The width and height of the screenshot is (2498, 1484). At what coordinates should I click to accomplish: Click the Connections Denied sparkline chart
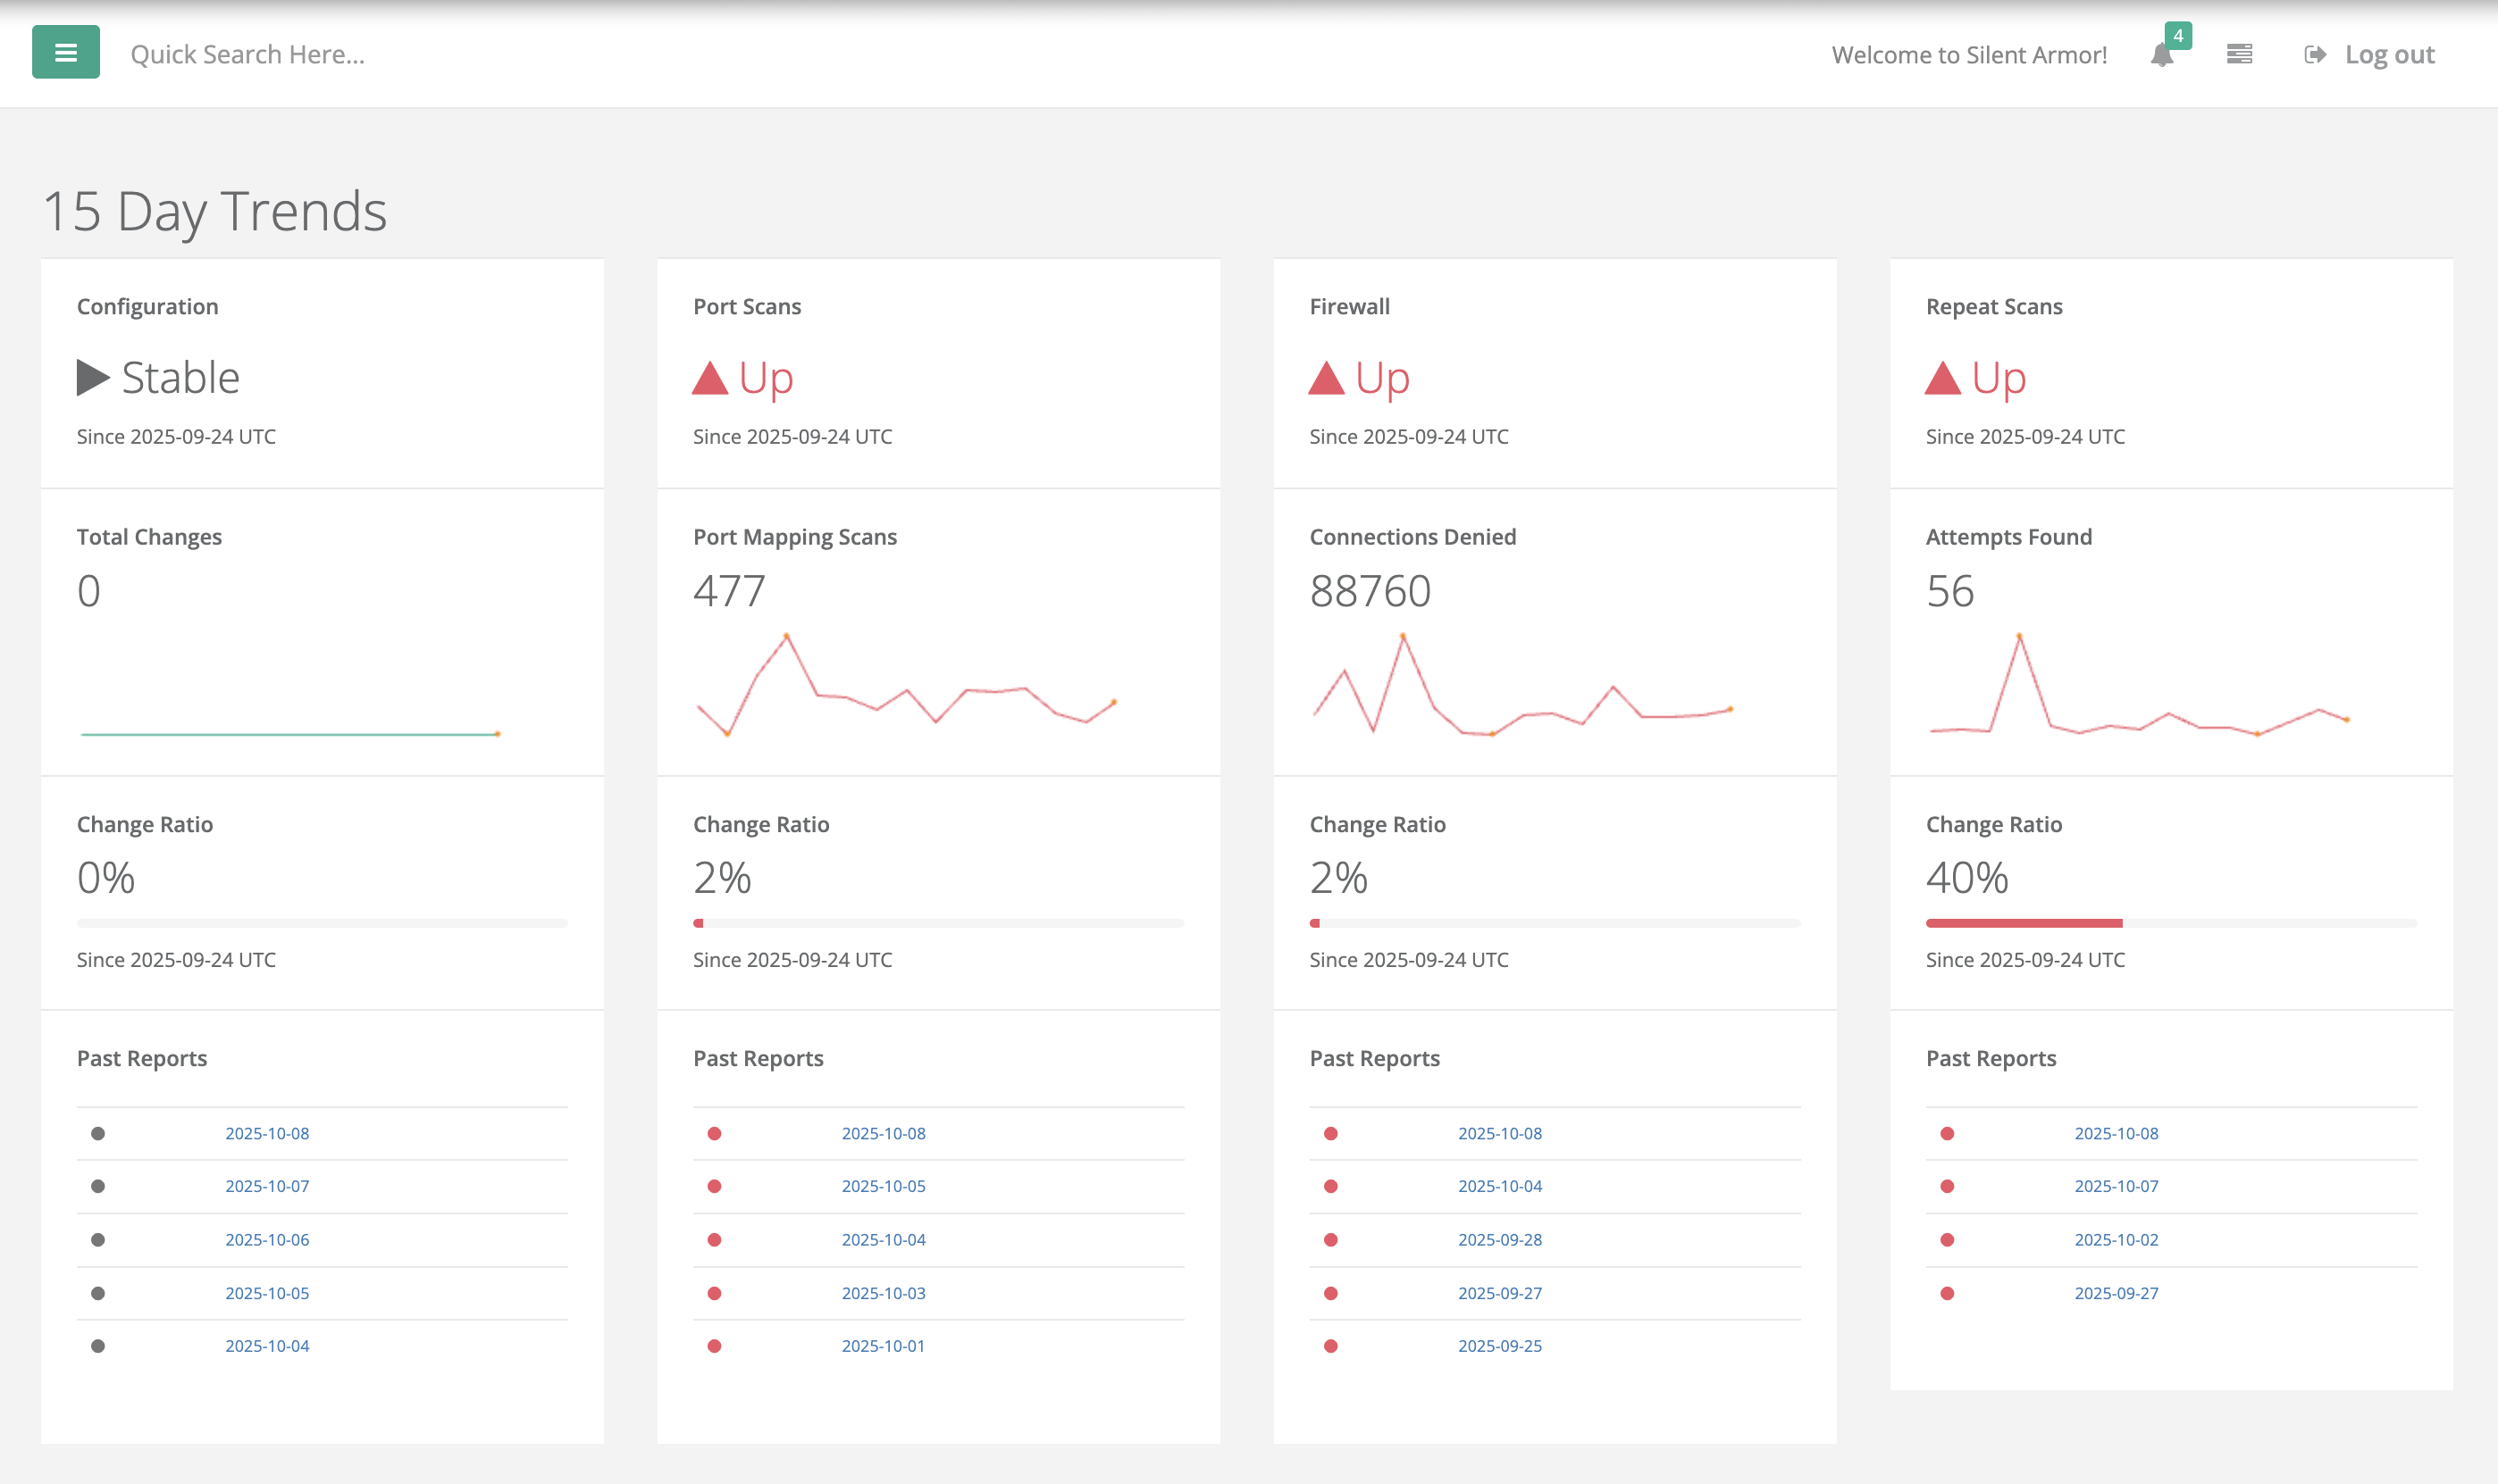[x=1521, y=685]
